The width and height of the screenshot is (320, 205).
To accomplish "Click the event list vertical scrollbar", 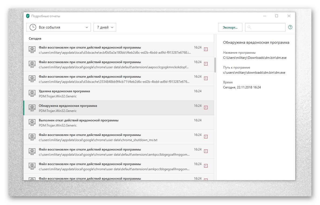I will point(215,65).
